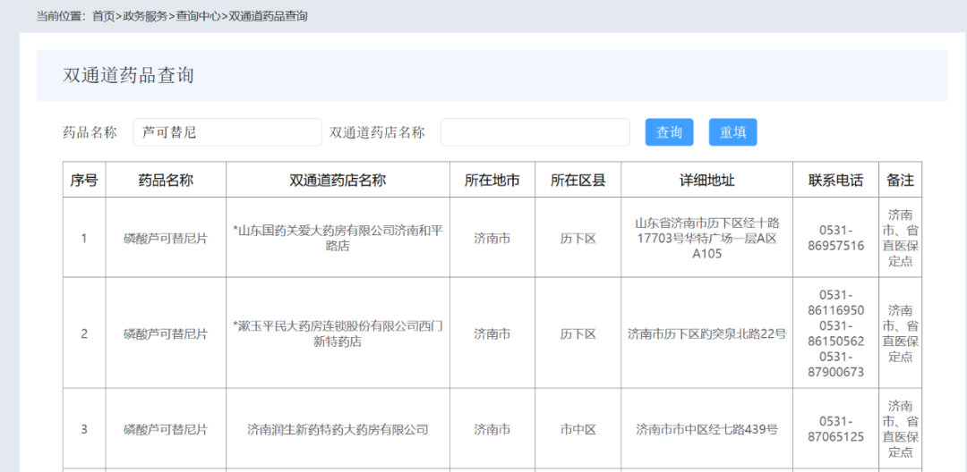Click the 双通道药店名称 label beside the input
967x472 pixels.
[378, 132]
